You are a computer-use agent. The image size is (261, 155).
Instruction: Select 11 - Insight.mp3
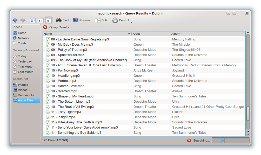click(63, 117)
